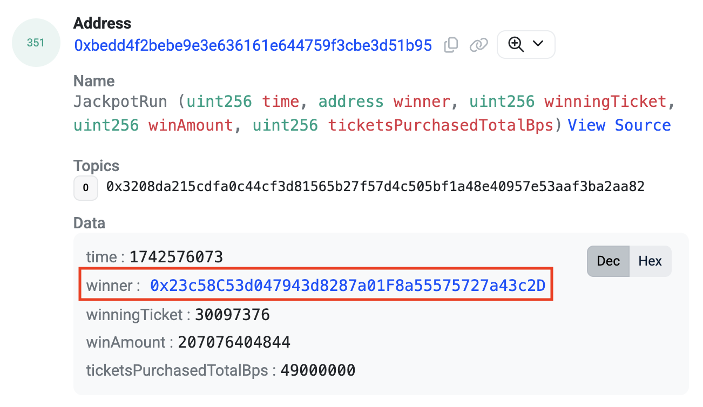Click the Address heading
The height and width of the screenshot is (407, 703).
[102, 23]
